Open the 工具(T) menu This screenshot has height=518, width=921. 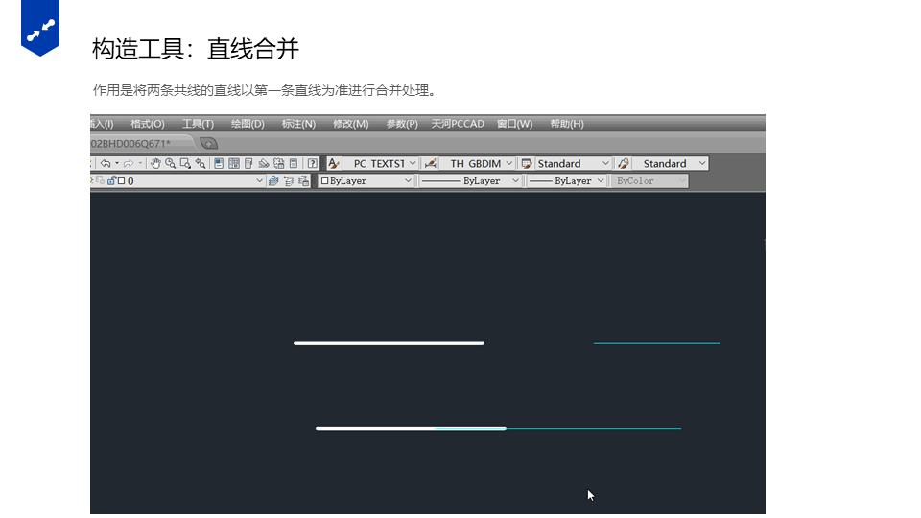coord(198,124)
